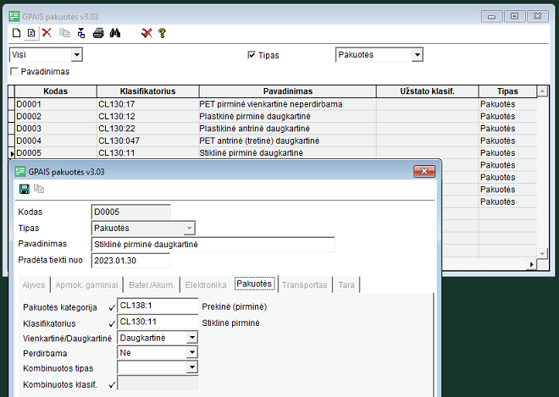Click the Pavadinimas input field
Image resolution: width=559 pixels, height=397 pixels.
213,244
